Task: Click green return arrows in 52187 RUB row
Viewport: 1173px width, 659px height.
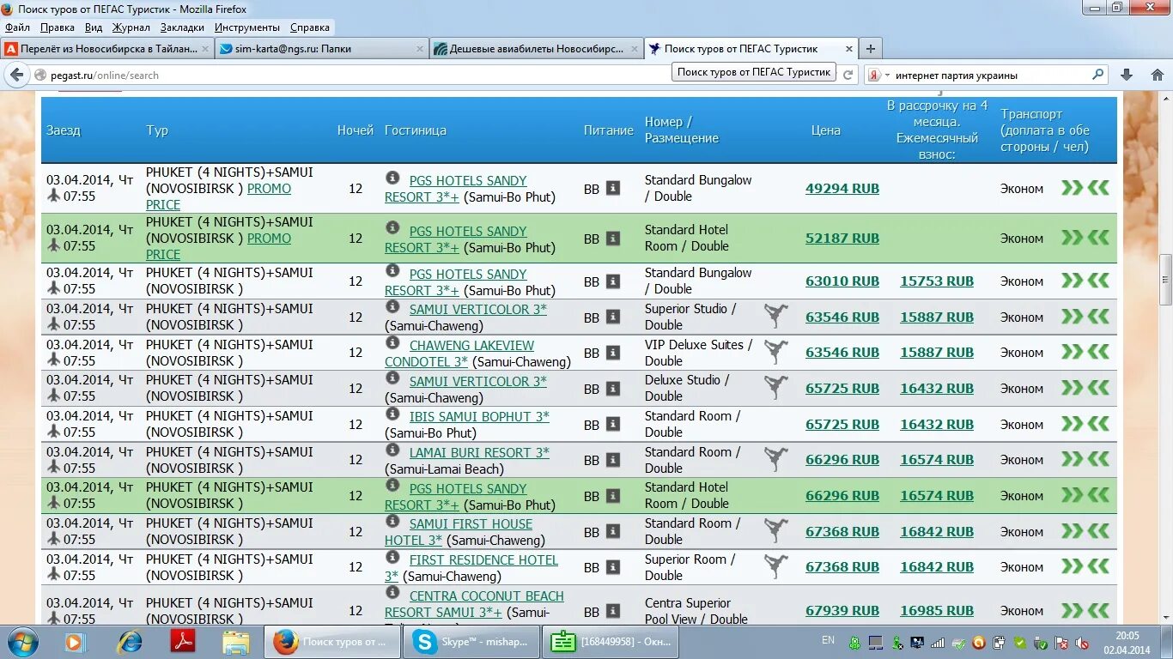Action: coord(1098,238)
